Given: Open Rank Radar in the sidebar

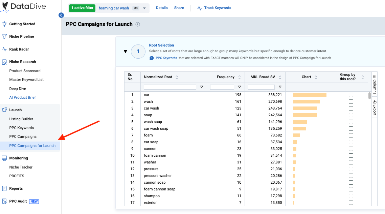Looking at the screenshot, I should pos(19,49).
